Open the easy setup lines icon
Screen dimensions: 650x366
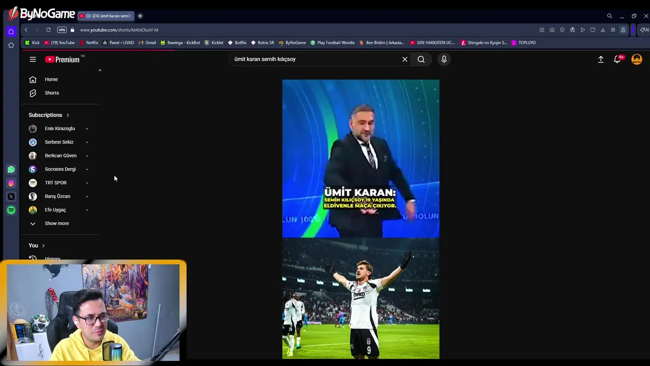tap(613, 30)
